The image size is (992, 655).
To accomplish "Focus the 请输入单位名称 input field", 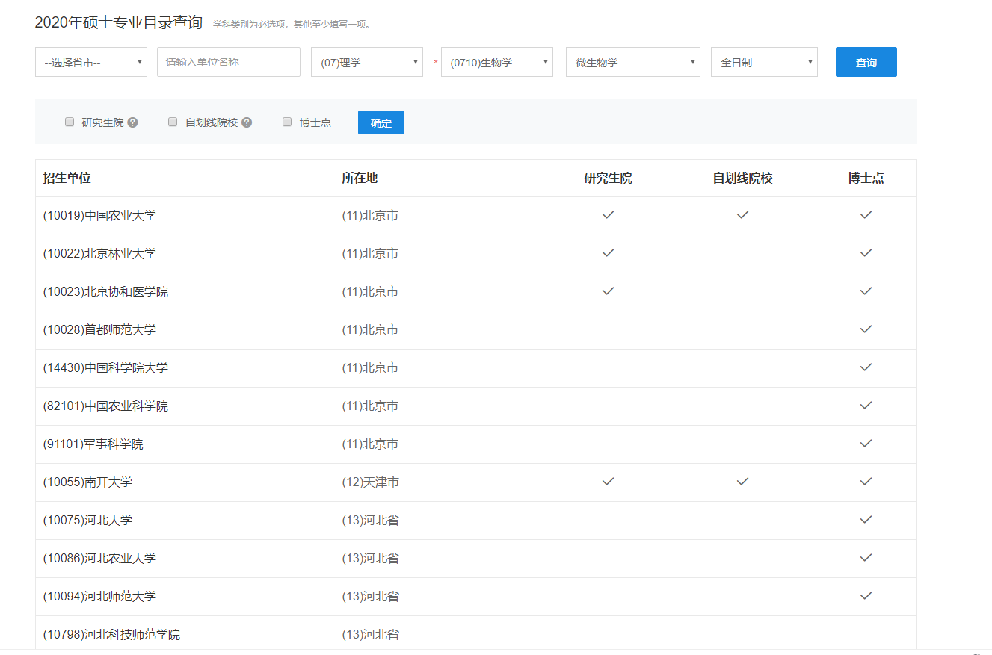I will (x=229, y=62).
